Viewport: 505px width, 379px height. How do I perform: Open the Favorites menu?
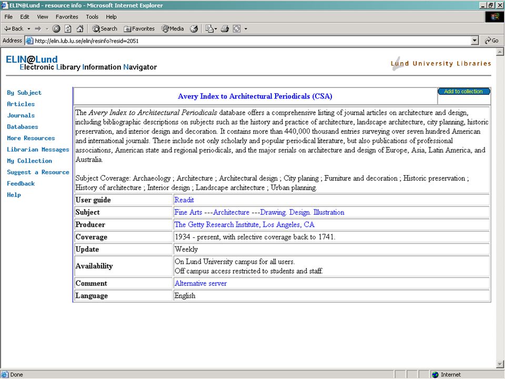(x=67, y=17)
